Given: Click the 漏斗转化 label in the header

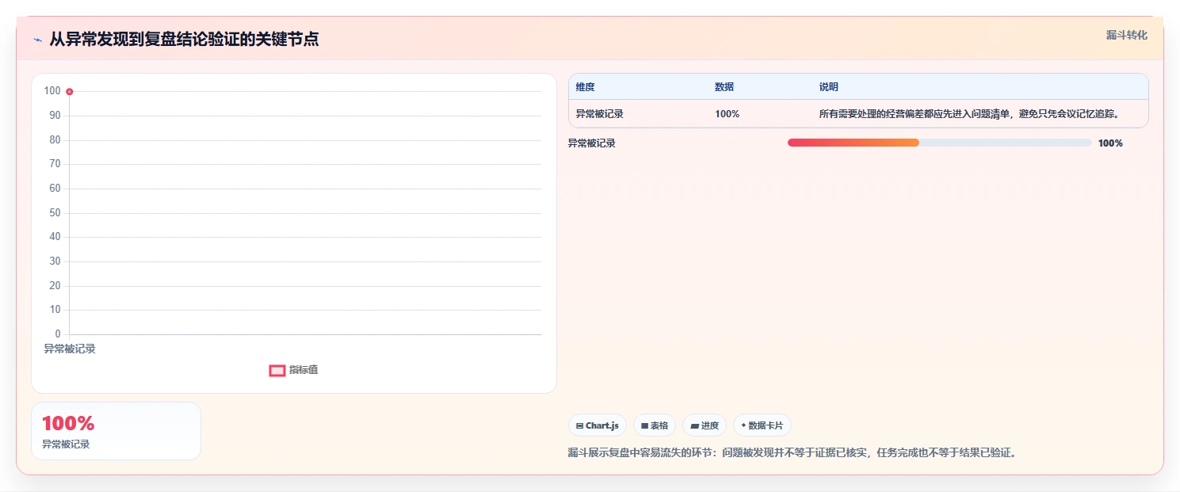Looking at the screenshot, I should pyautogui.click(x=1127, y=35).
